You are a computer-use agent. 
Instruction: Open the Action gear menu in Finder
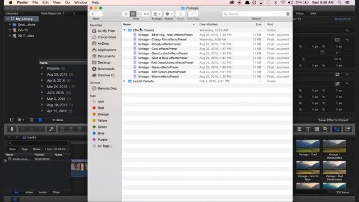169,14
